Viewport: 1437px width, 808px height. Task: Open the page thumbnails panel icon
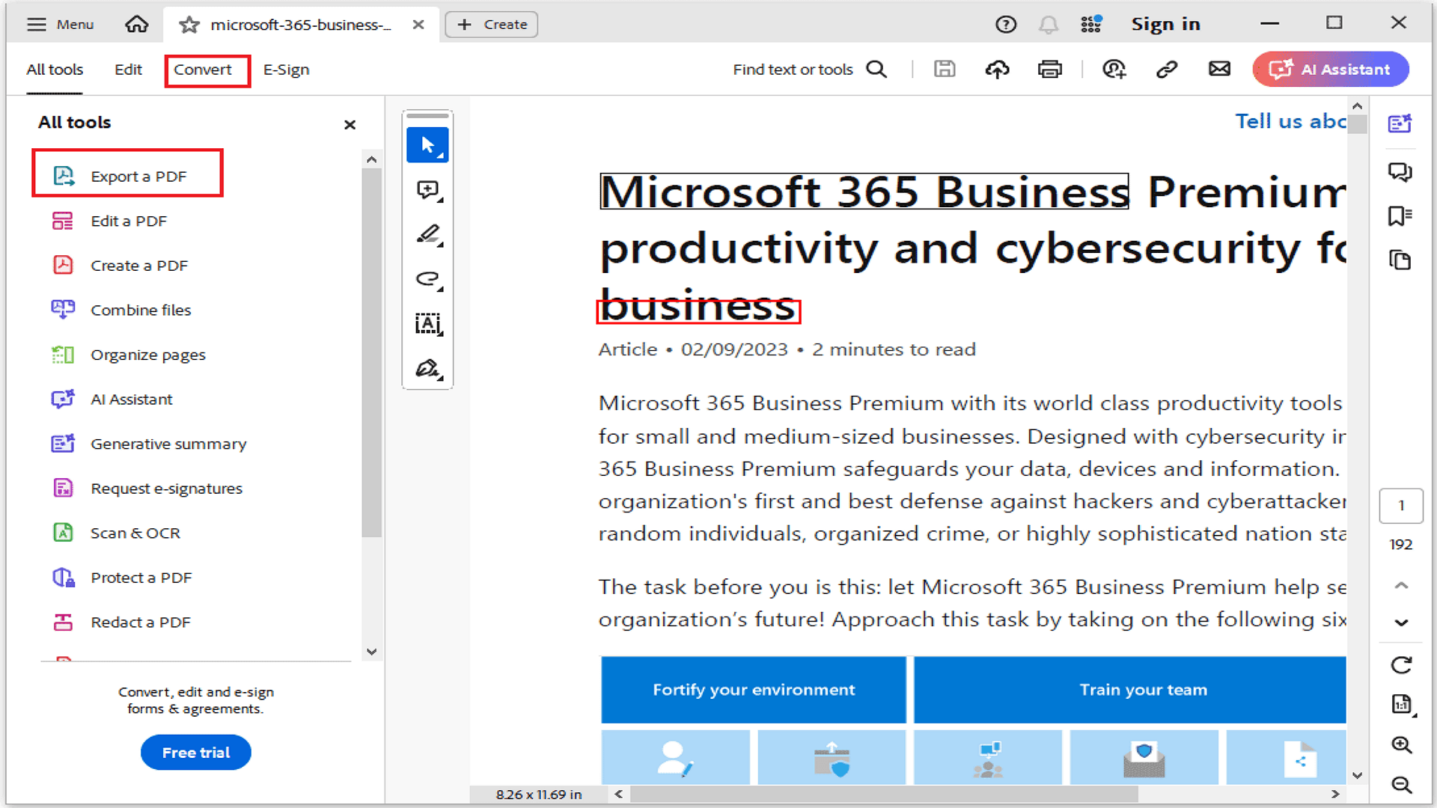[1400, 260]
